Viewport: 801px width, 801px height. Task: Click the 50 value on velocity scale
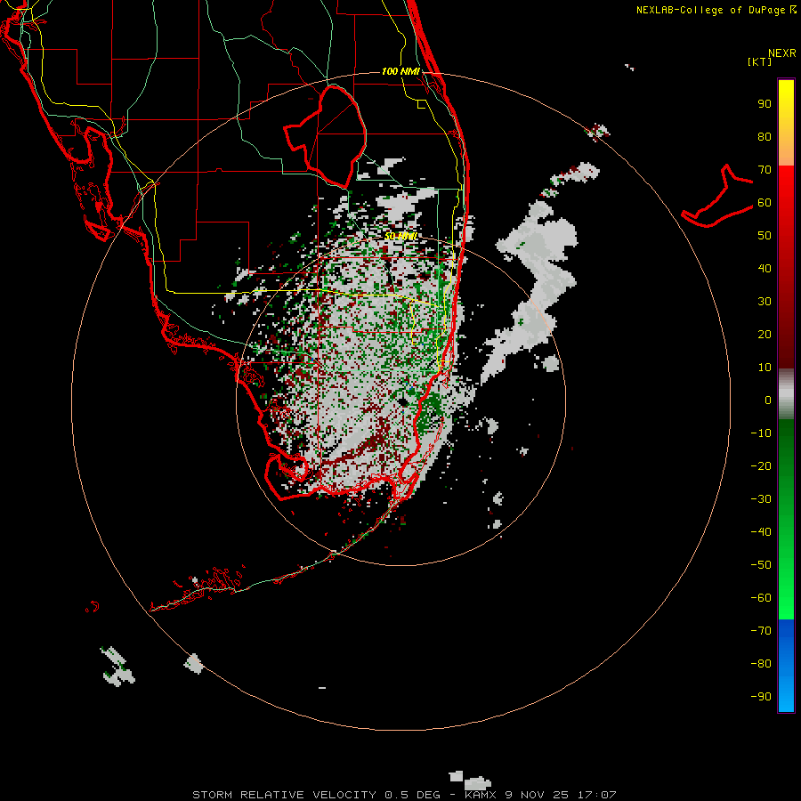765,236
